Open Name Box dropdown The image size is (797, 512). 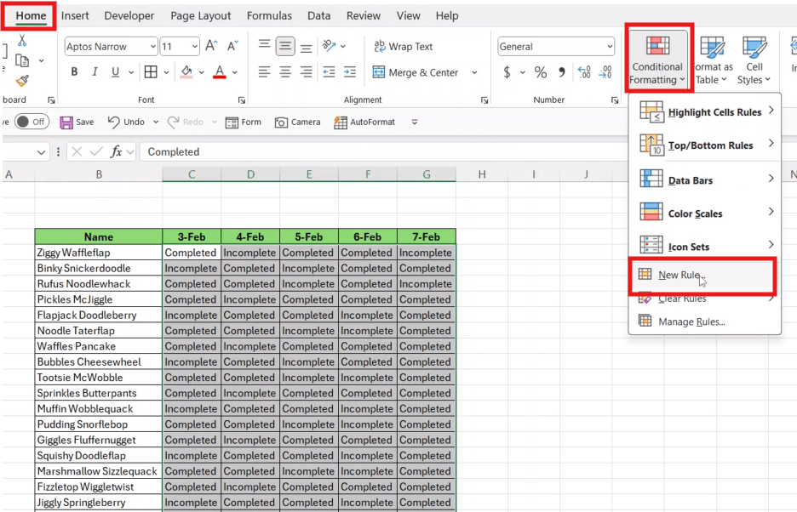coord(41,152)
